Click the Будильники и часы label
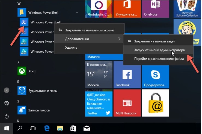The height and width of the screenshot is (134, 202). coord(43,91)
